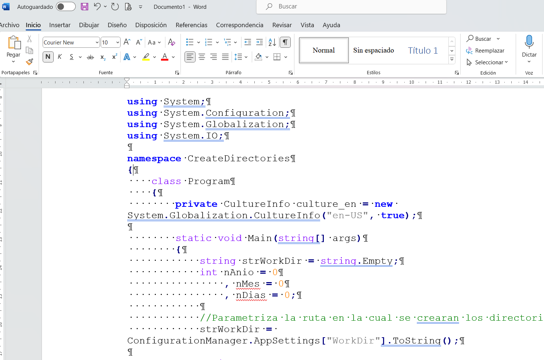Click the Clear All Formatting icon
The image size is (544, 360).
point(171,42)
